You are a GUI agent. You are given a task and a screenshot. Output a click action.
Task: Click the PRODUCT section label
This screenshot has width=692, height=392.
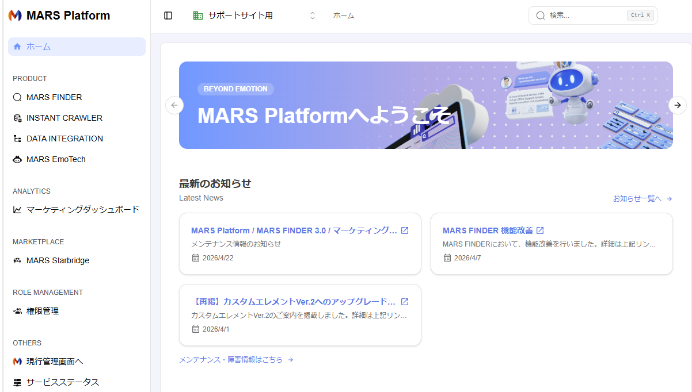pos(30,79)
